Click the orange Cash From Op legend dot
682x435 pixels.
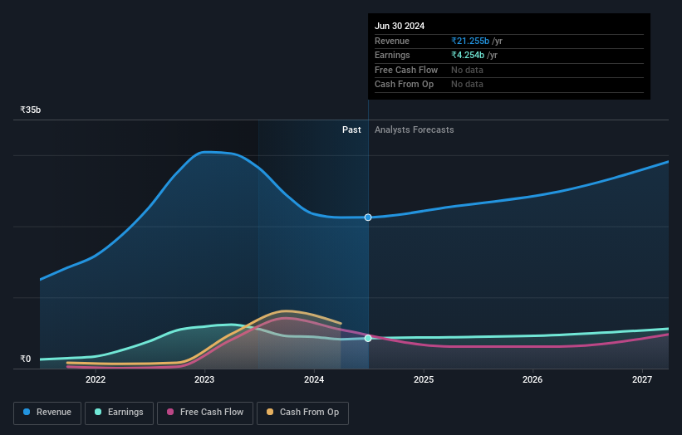(270, 412)
